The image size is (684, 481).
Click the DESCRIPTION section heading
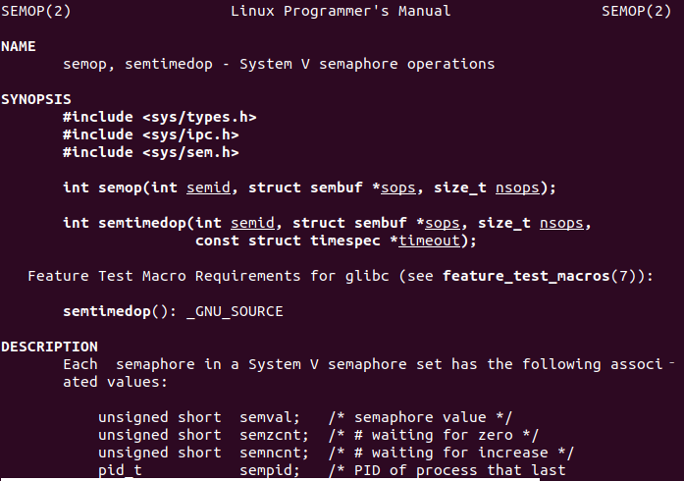pyautogui.click(x=49, y=347)
